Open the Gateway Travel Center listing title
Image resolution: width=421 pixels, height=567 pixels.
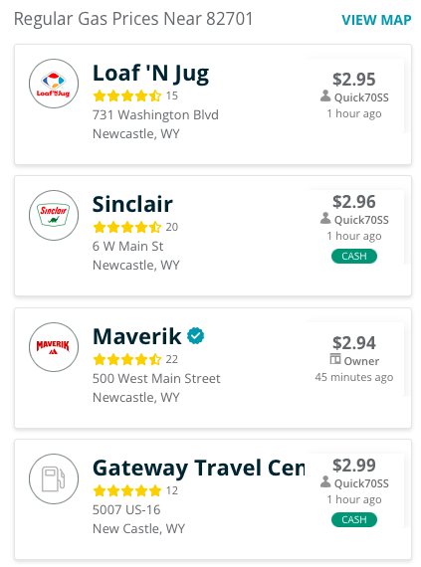199,469
